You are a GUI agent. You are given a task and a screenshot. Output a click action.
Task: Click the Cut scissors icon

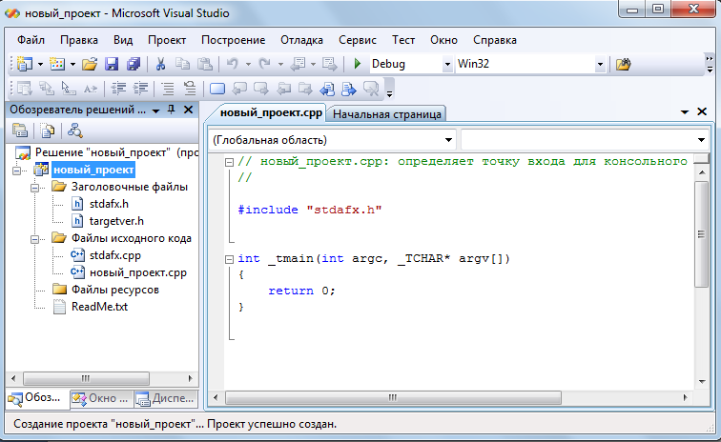[x=161, y=64]
